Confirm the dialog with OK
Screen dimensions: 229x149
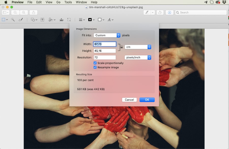coord(147,100)
